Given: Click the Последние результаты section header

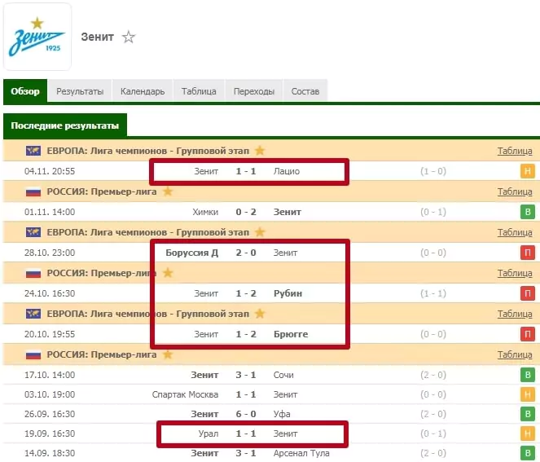Looking at the screenshot, I should (x=65, y=125).
